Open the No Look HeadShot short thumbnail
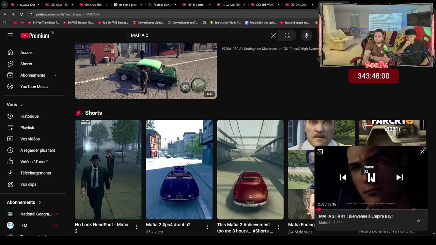 tap(108, 169)
